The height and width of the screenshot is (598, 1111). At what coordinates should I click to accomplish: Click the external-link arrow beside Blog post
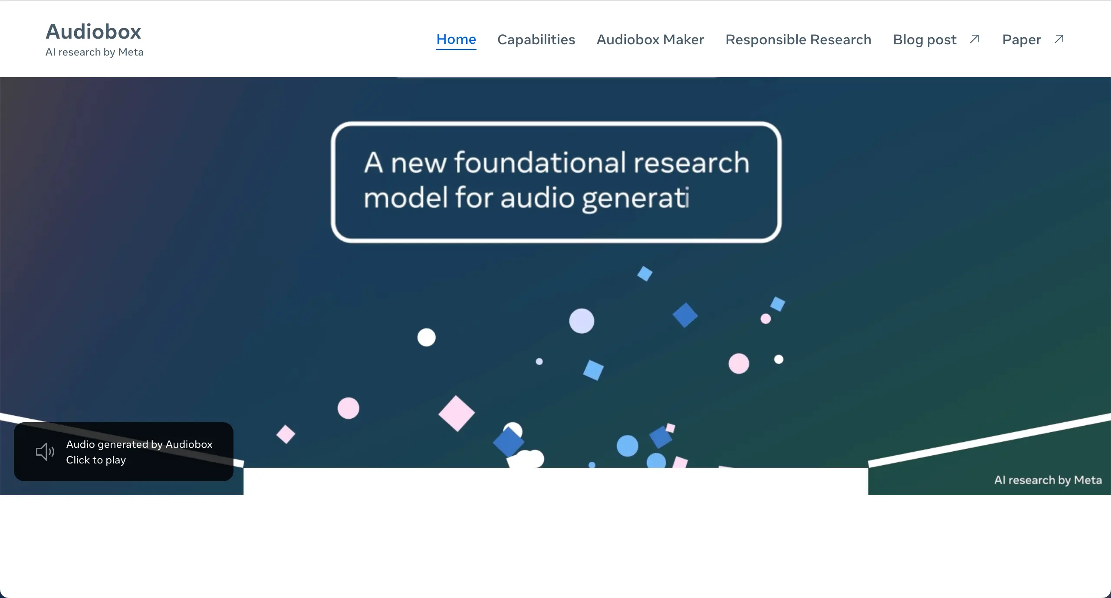(x=974, y=39)
